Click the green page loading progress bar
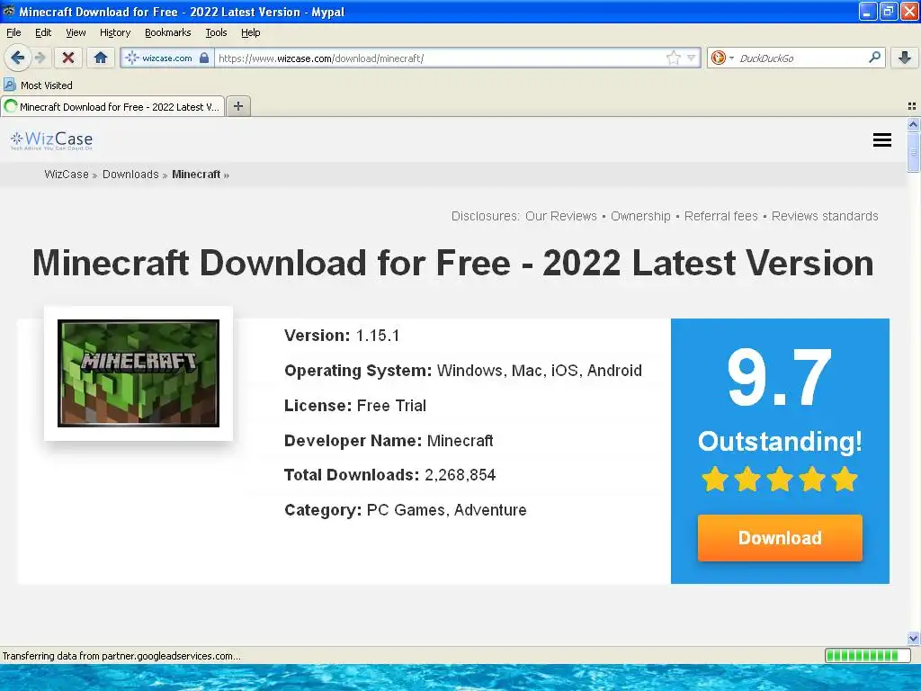 tap(866, 656)
